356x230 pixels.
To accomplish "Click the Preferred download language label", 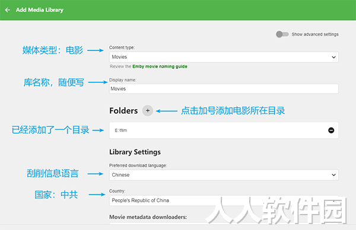I will point(138,165).
